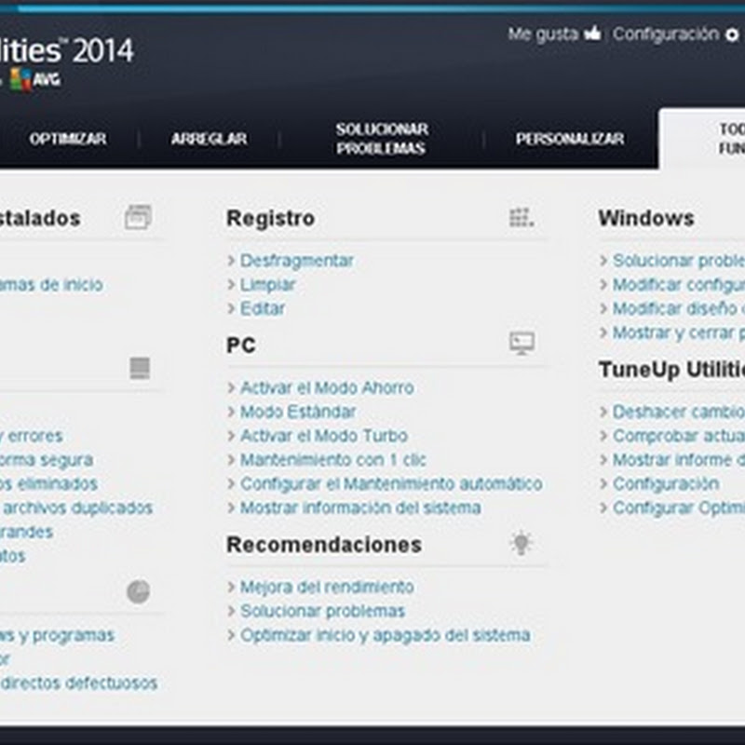
Task: Click the AVG logo icon
Action: click(36, 79)
